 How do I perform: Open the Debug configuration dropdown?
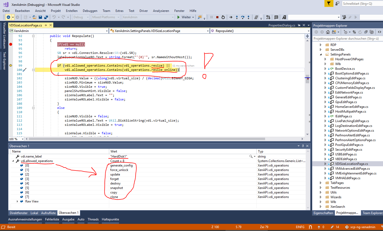(x=88, y=17)
